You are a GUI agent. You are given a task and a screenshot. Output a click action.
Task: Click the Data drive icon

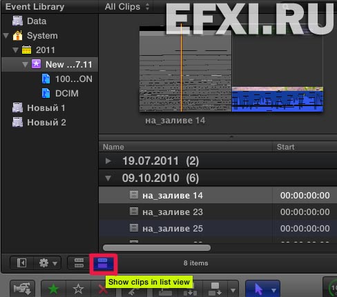pyautogui.click(x=17, y=21)
